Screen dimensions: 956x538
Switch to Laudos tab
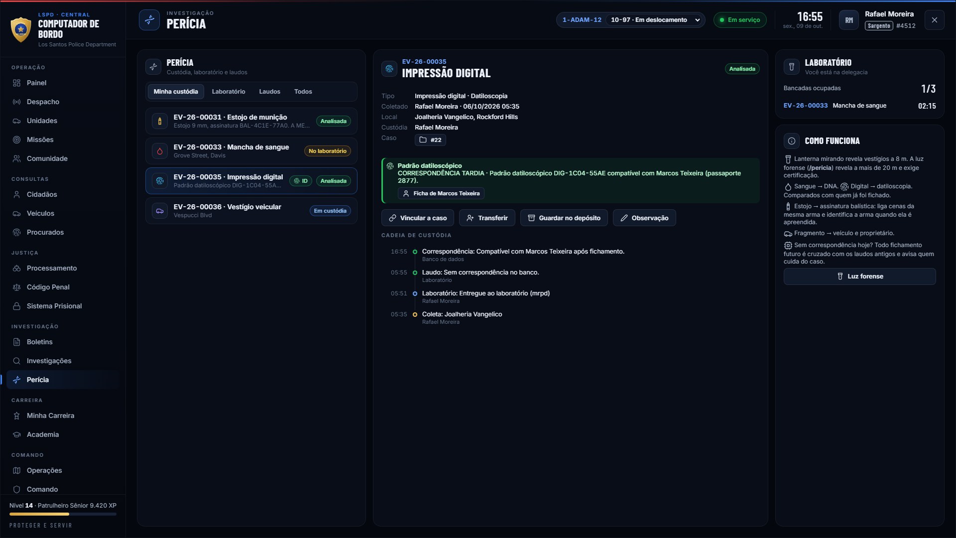point(270,92)
